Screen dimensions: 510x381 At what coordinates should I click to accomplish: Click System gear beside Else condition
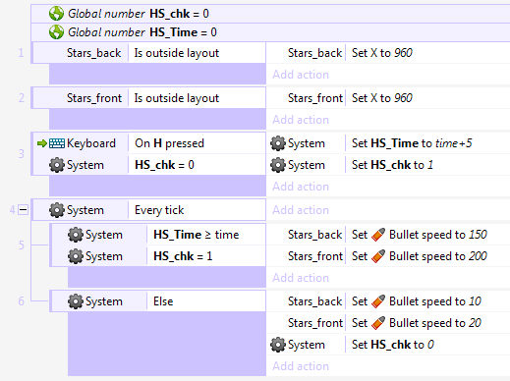tap(76, 301)
